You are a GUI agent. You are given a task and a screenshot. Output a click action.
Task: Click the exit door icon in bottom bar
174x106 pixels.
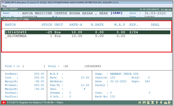pos(170,103)
